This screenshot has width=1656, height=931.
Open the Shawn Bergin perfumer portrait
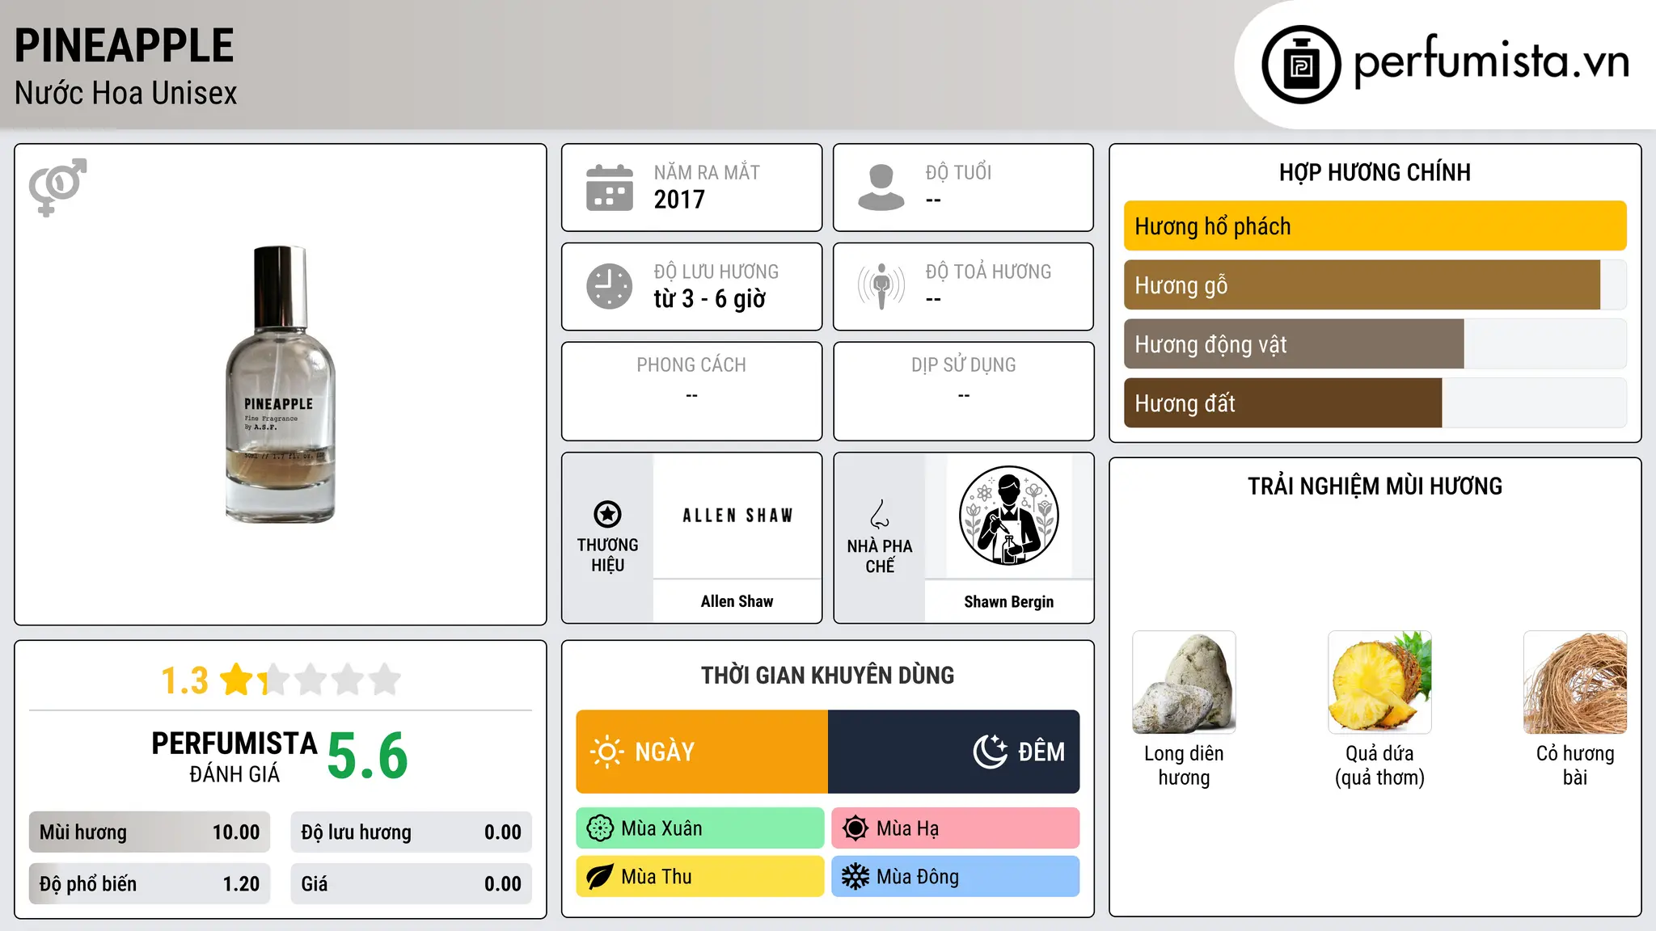tap(1009, 516)
